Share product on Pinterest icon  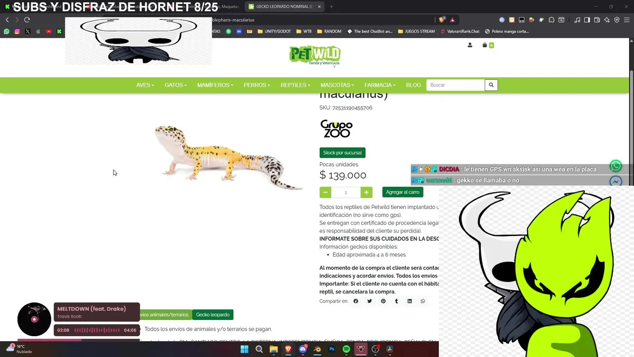pos(383,301)
